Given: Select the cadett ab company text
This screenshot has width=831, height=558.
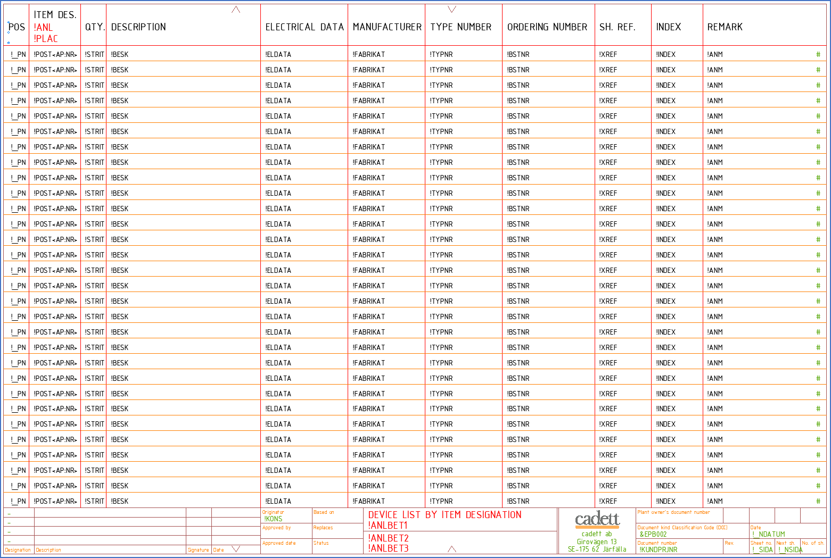Looking at the screenshot, I should click(x=597, y=534).
